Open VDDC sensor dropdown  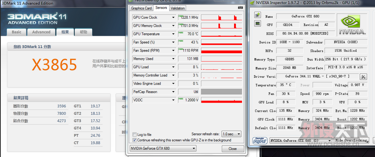click(x=174, y=100)
